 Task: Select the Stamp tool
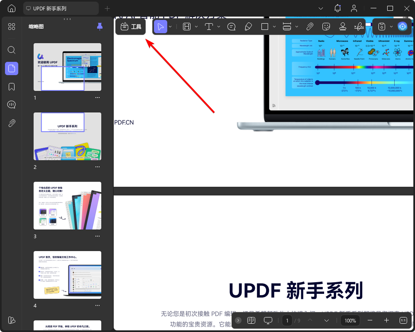click(x=342, y=26)
